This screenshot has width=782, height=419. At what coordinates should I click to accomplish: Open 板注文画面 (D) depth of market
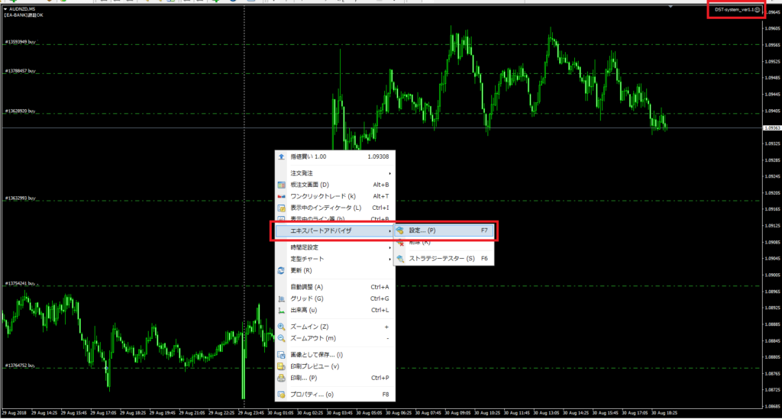tap(334, 185)
